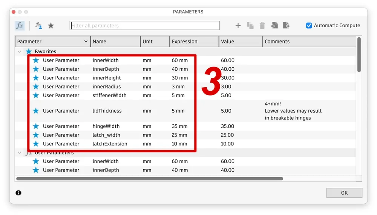Show all parameters with the fx icon
377x215 pixels.
click(x=20, y=26)
